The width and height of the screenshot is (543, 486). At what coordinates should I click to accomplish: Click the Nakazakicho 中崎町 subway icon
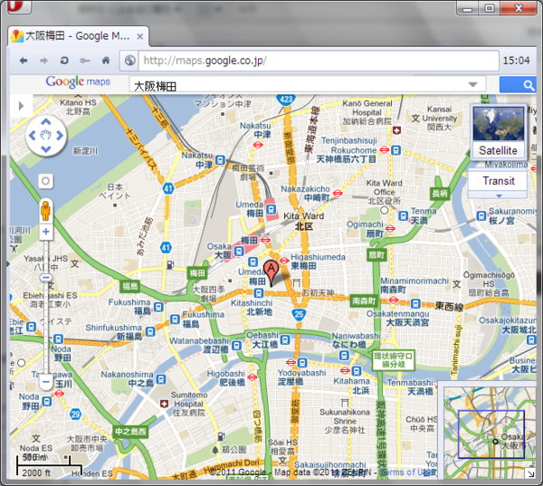tap(338, 194)
